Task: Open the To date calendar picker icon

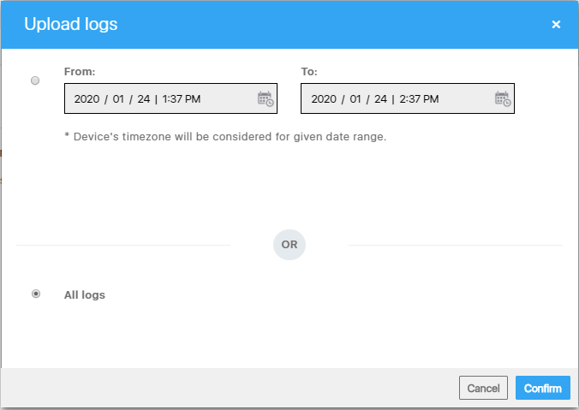Action: (x=503, y=99)
